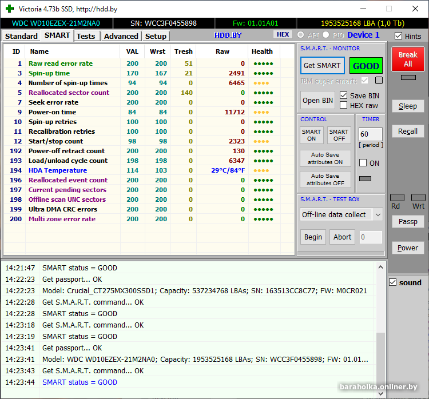Click the Sleep button
The height and width of the screenshot is (399, 429).
[x=408, y=106]
